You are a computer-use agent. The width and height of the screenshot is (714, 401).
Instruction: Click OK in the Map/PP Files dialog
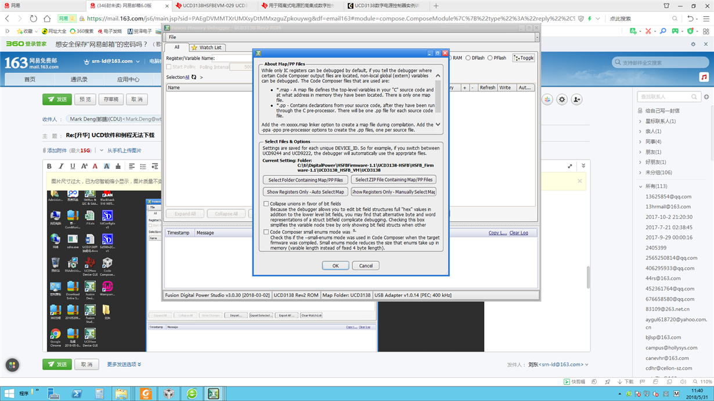(336, 266)
